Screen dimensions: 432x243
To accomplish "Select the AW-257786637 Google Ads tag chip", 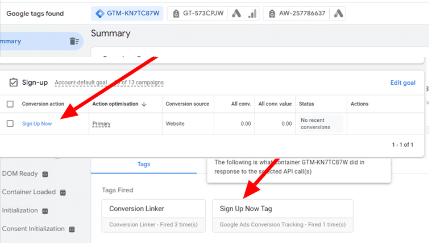I will [x=304, y=13].
